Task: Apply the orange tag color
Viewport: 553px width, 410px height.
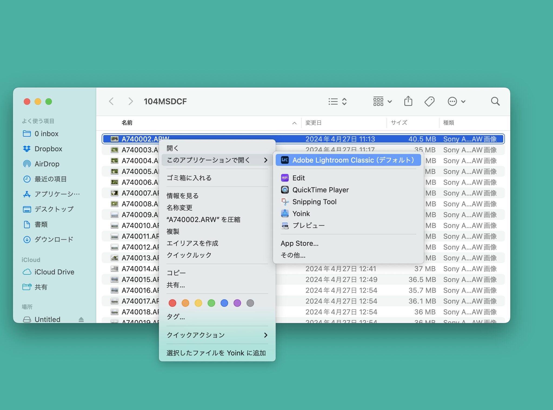Action: pyautogui.click(x=185, y=303)
